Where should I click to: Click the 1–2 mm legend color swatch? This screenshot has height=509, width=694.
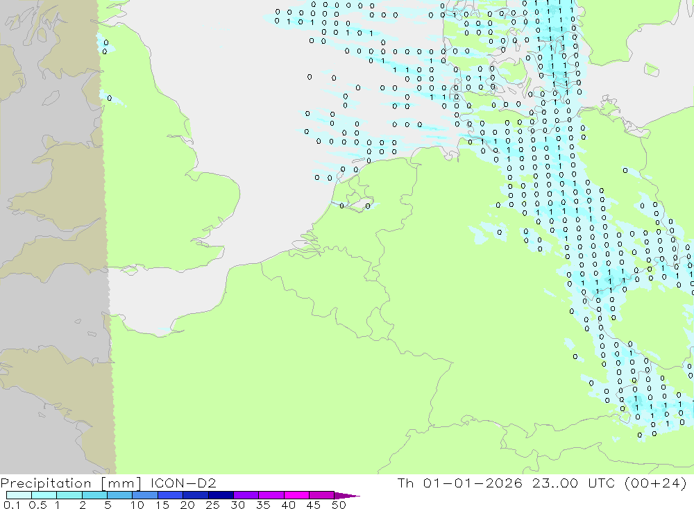(69, 495)
